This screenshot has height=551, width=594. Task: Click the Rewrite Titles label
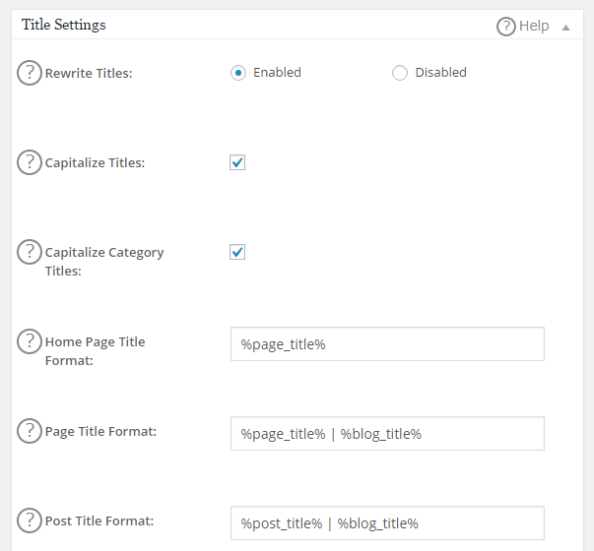tap(89, 73)
